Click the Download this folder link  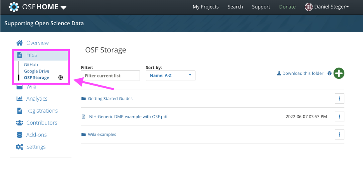point(300,74)
